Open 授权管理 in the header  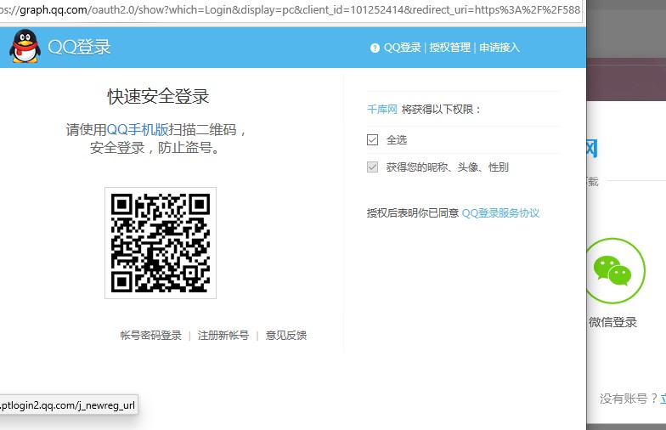[449, 48]
